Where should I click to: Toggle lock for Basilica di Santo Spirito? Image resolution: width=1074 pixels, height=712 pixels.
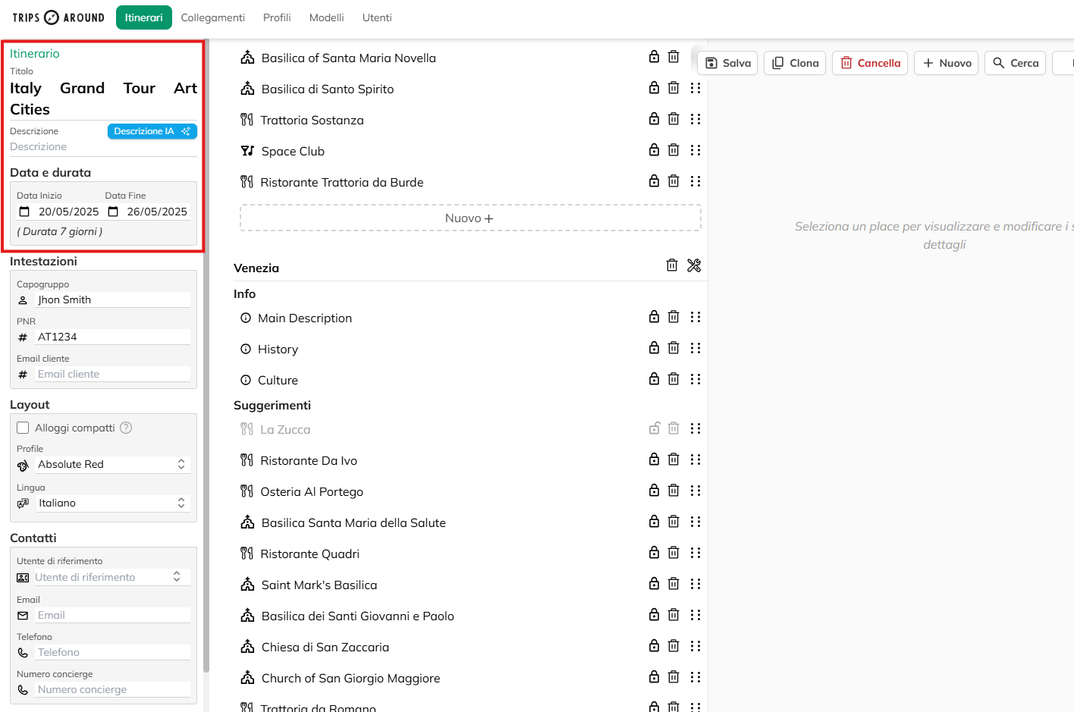pos(654,88)
